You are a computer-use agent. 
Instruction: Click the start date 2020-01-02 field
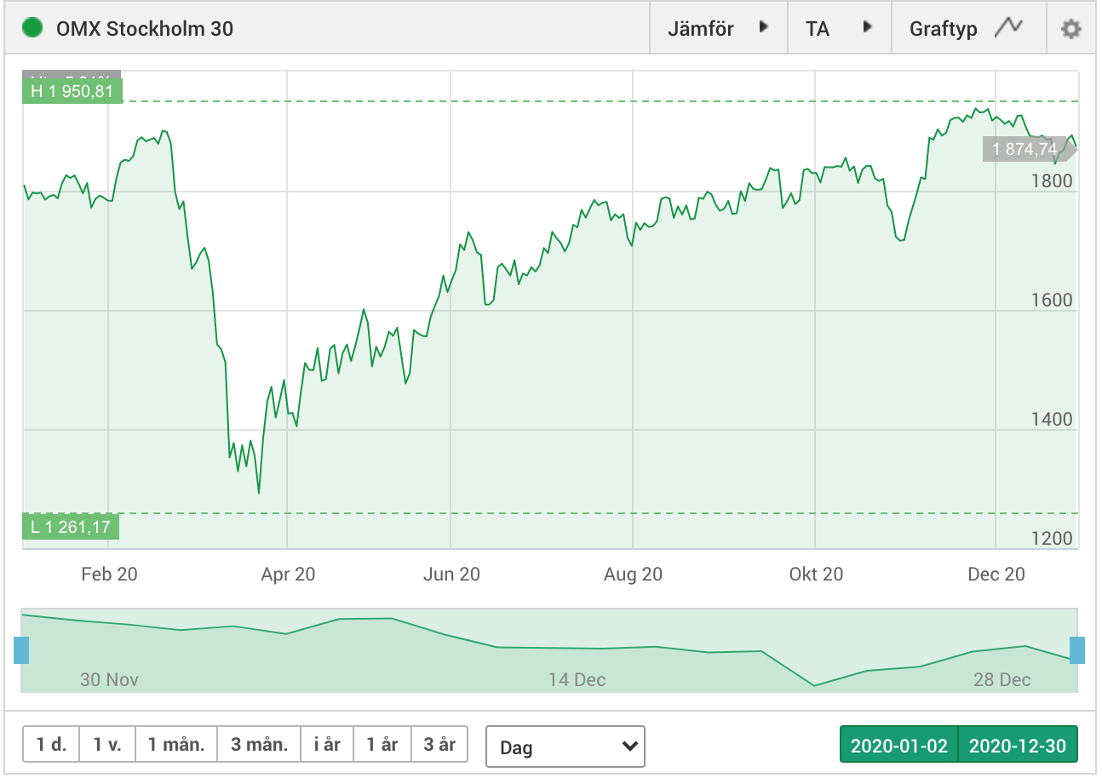899,746
